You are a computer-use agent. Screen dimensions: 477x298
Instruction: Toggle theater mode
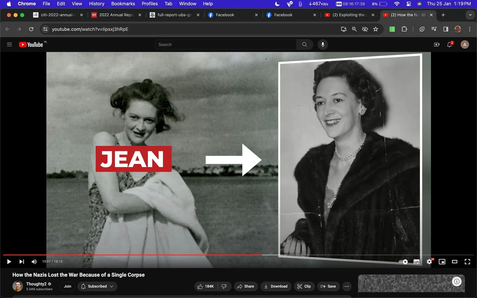click(x=455, y=262)
